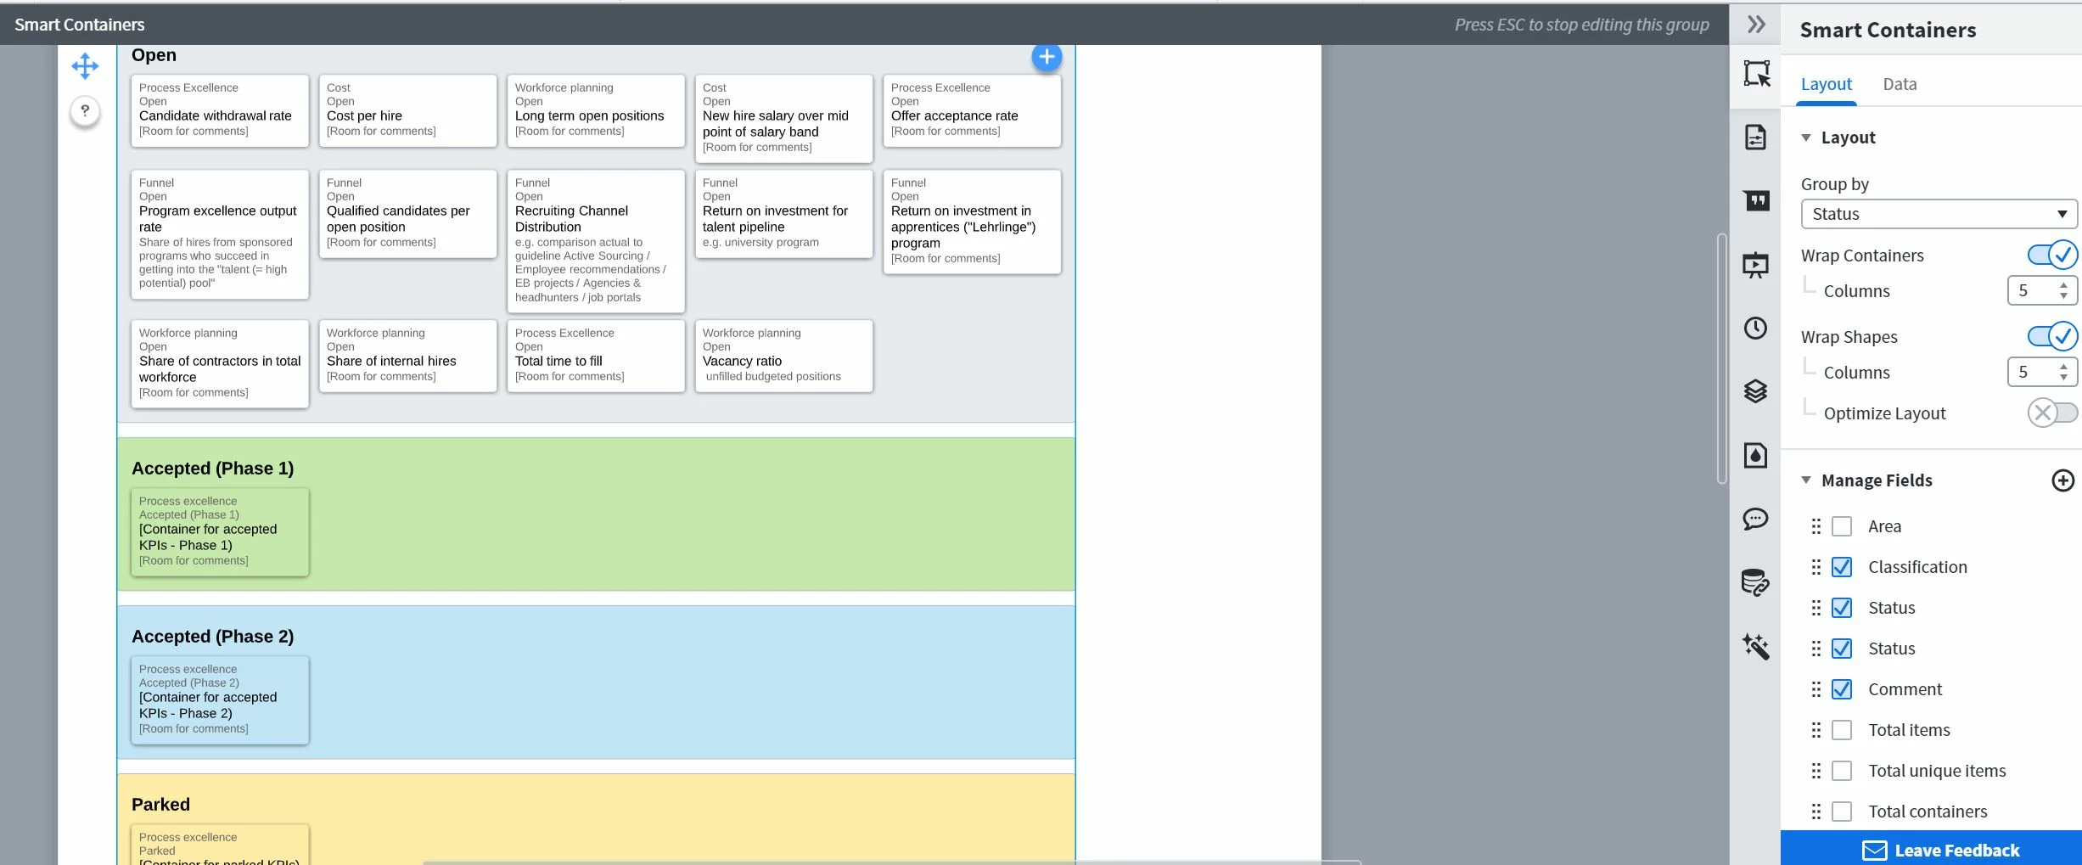Uncheck the Classification field checkbox
The height and width of the screenshot is (865, 2082).
1842,567
